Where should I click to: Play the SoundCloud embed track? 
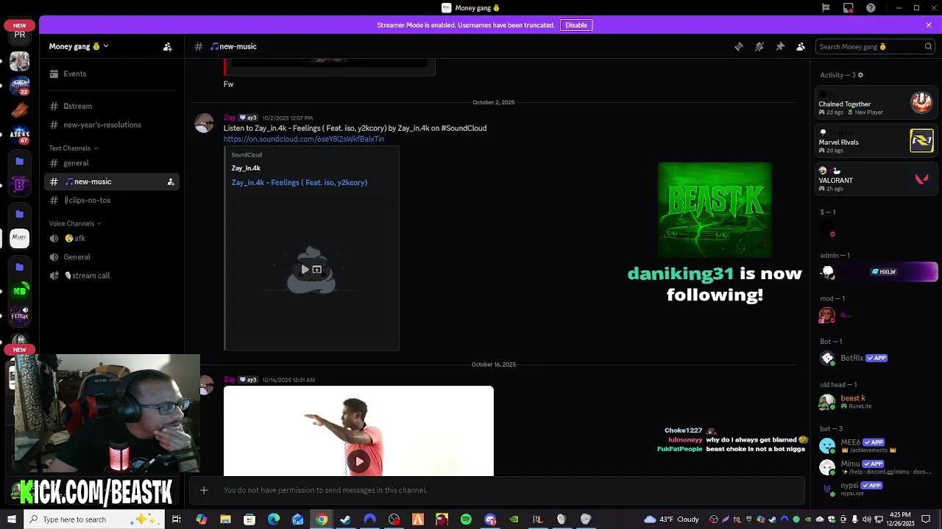pyautogui.click(x=305, y=270)
